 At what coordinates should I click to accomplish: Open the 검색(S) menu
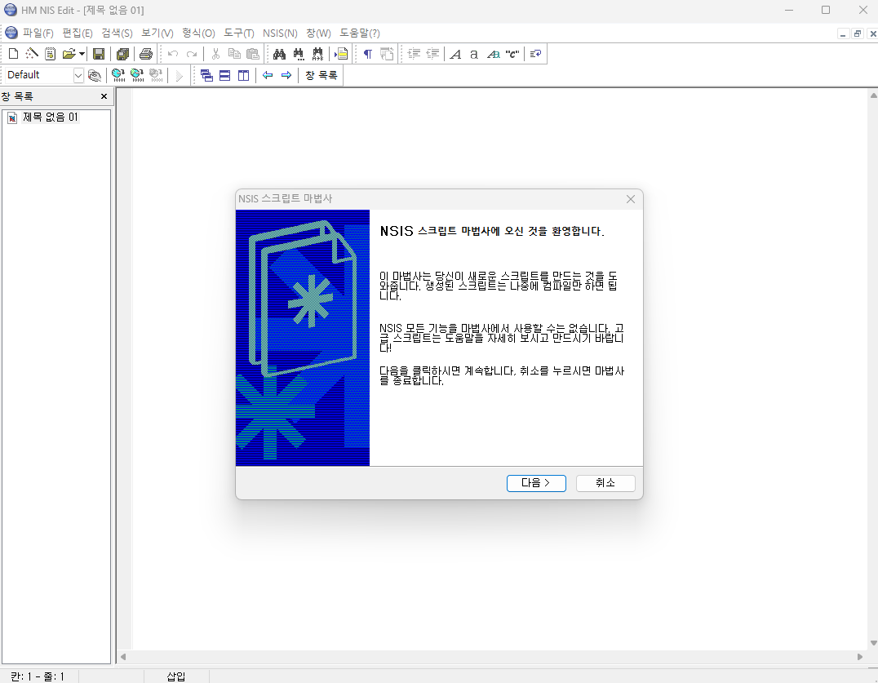pos(117,33)
